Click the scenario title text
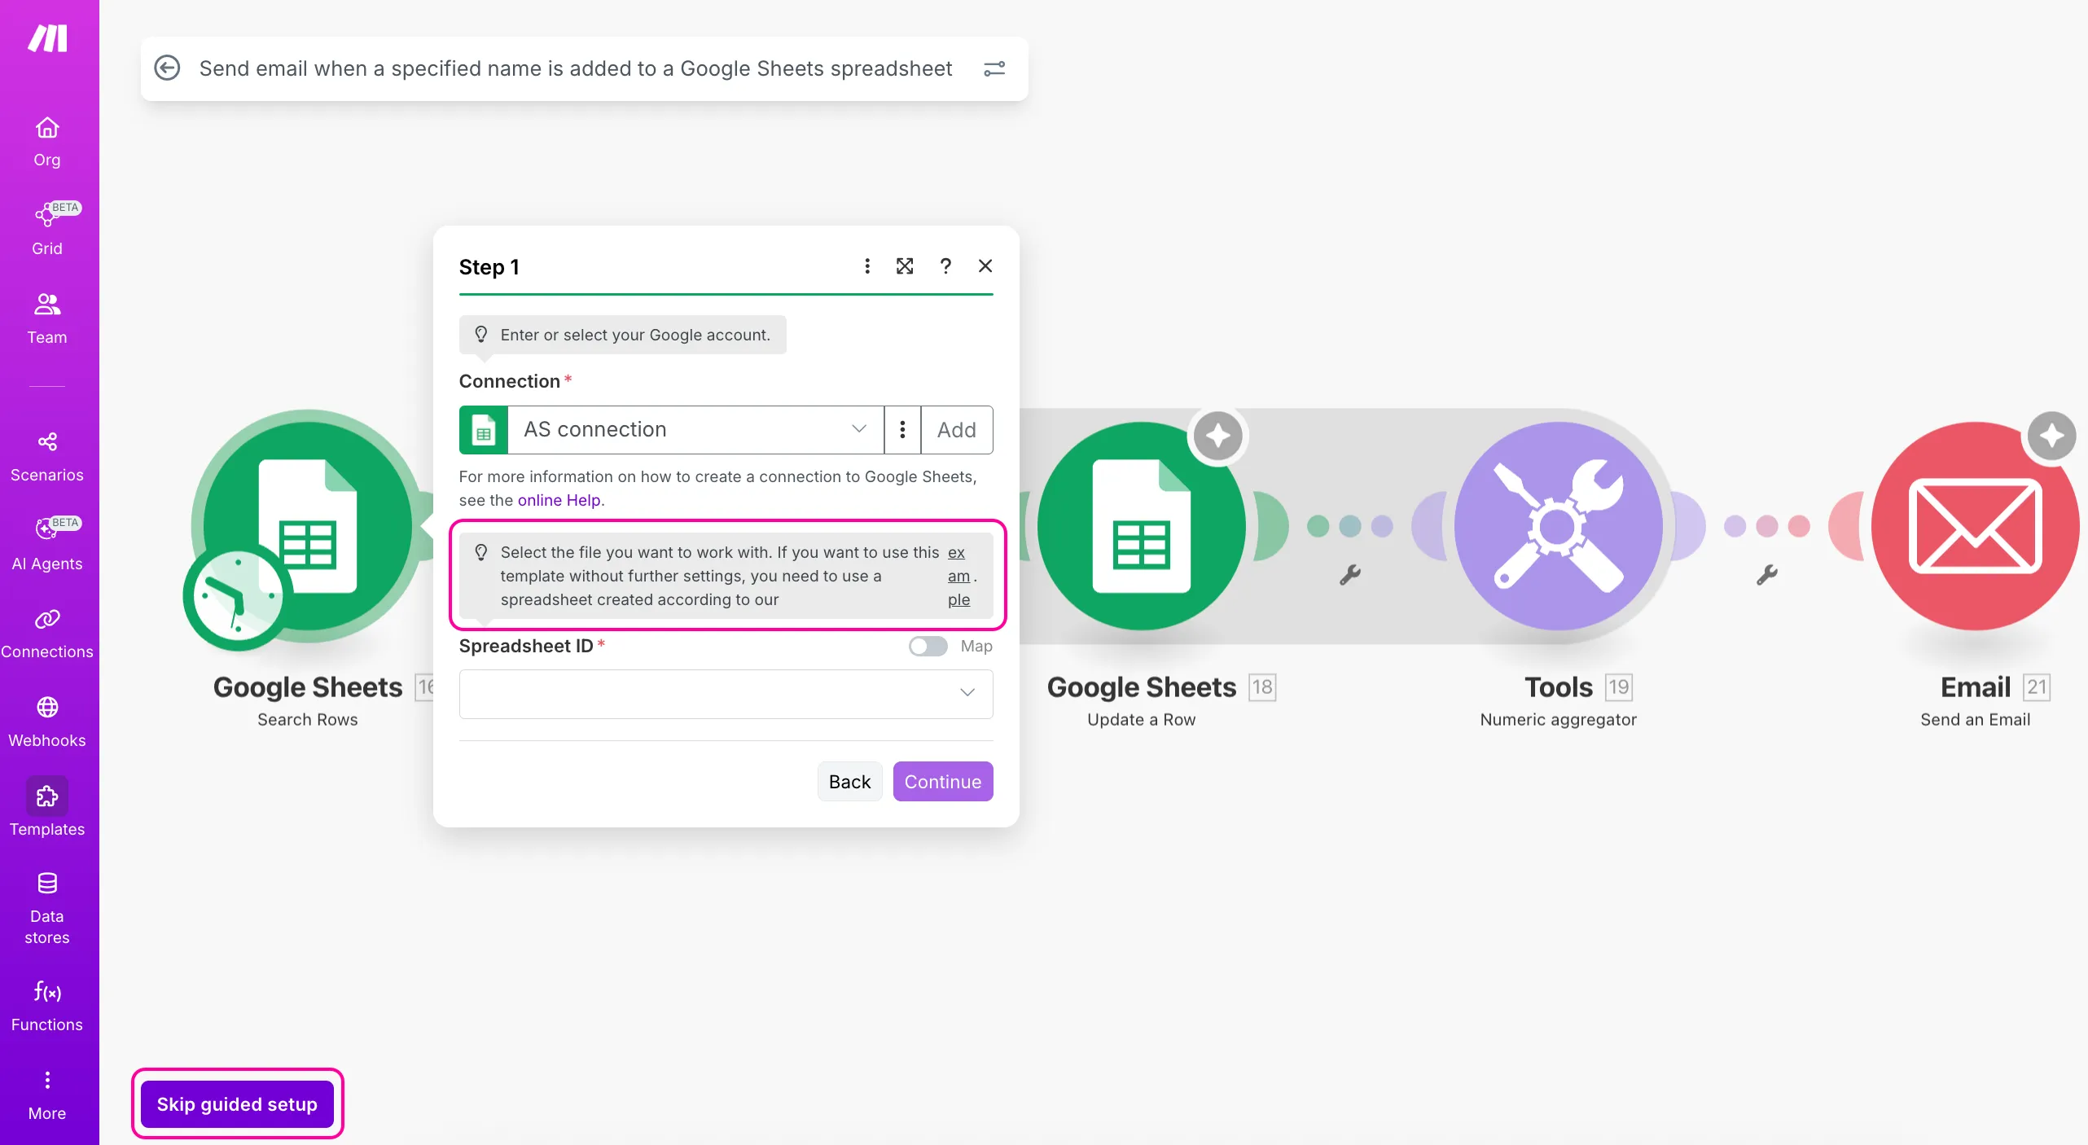The height and width of the screenshot is (1145, 2088). (x=576, y=68)
